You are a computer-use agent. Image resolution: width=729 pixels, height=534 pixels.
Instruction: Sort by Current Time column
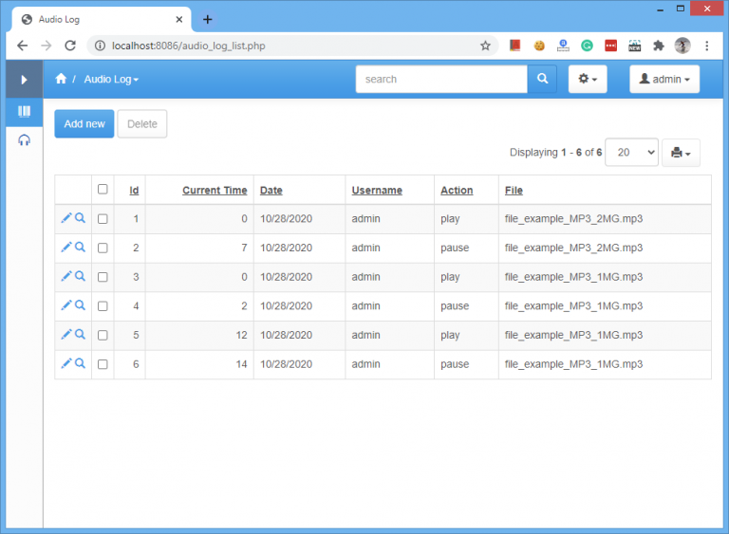(x=215, y=190)
